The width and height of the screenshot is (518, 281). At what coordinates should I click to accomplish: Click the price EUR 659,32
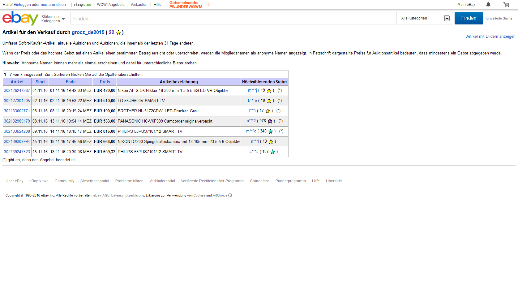(105, 152)
